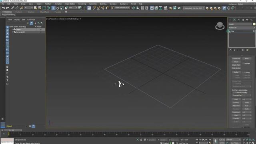Viewport: 256px width, 144px height.
Task: Open the Rendering menu
Action: point(82,4)
